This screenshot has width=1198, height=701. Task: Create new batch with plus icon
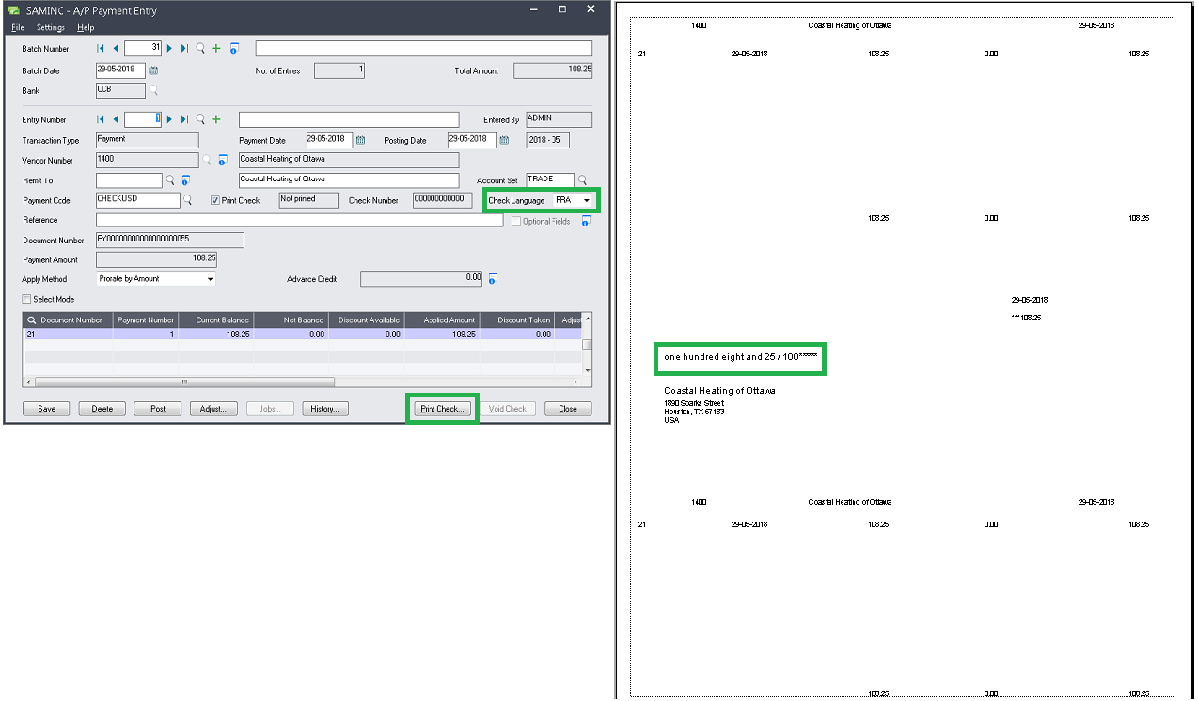tap(216, 48)
